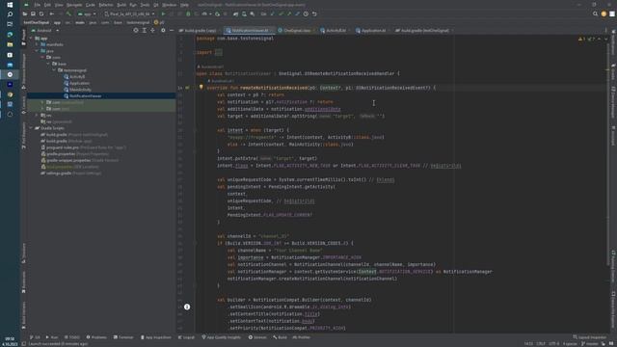Click the Windows Start button
Viewport: 617px width, 347px height.
pos(10,5)
